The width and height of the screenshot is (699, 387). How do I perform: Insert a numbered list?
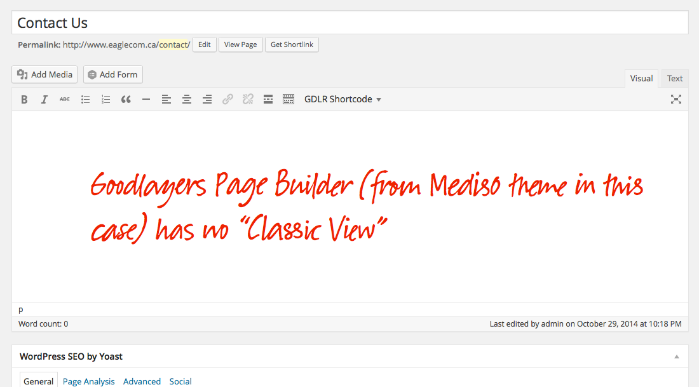click(x=105, y=99)
